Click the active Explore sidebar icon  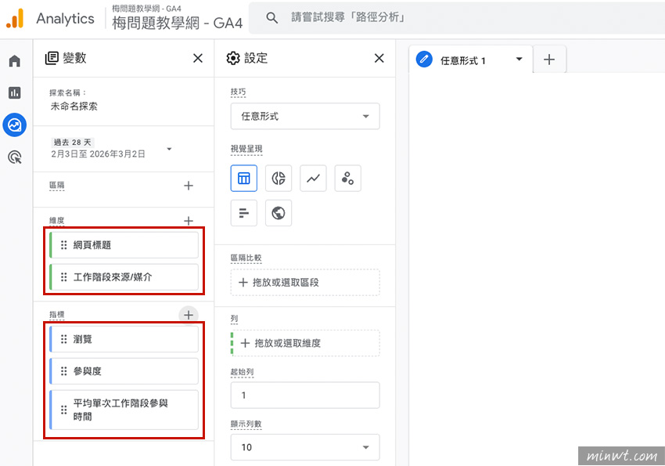14,125
